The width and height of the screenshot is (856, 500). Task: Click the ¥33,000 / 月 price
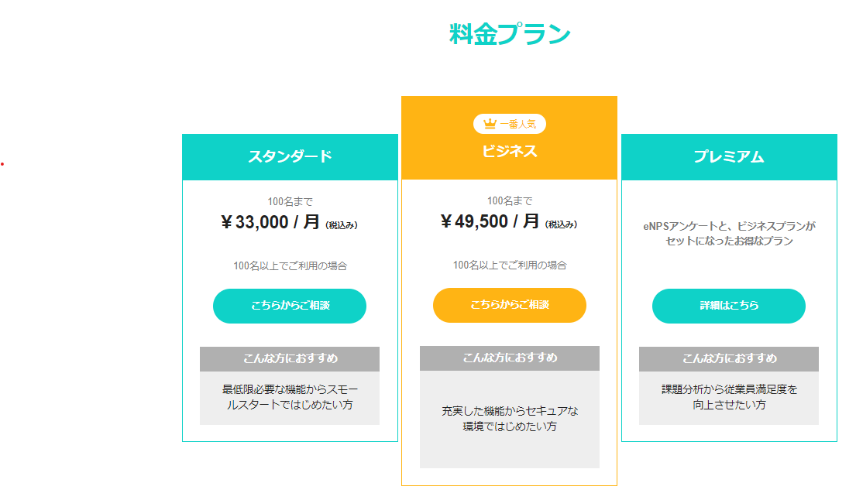click(270, 223)
